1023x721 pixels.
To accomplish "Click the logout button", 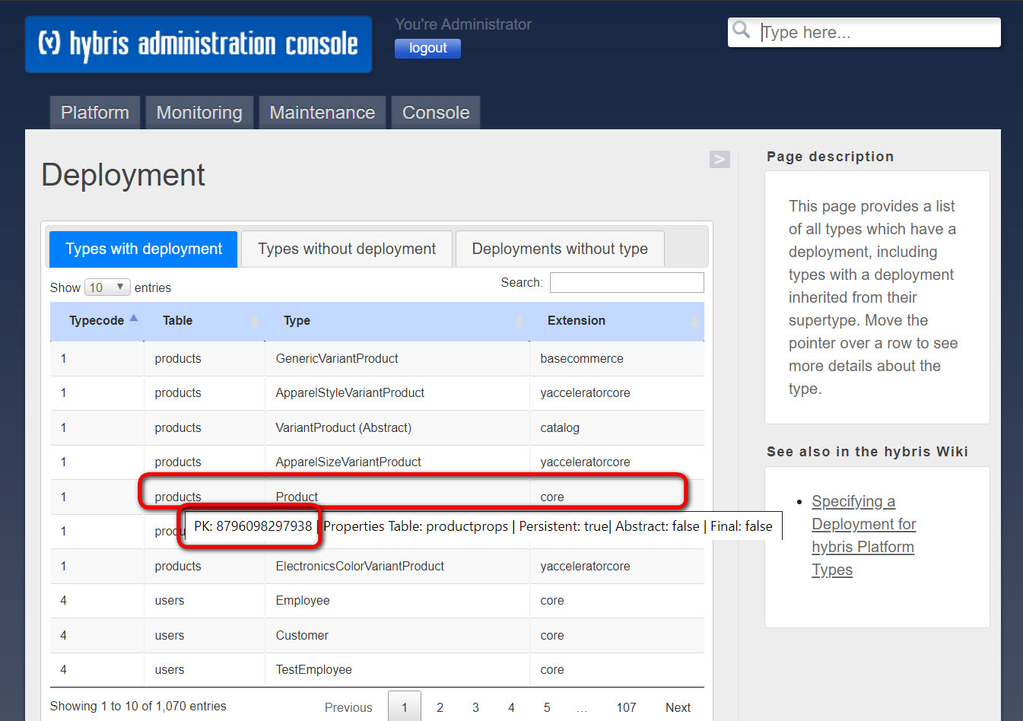I will click(427, 48).
